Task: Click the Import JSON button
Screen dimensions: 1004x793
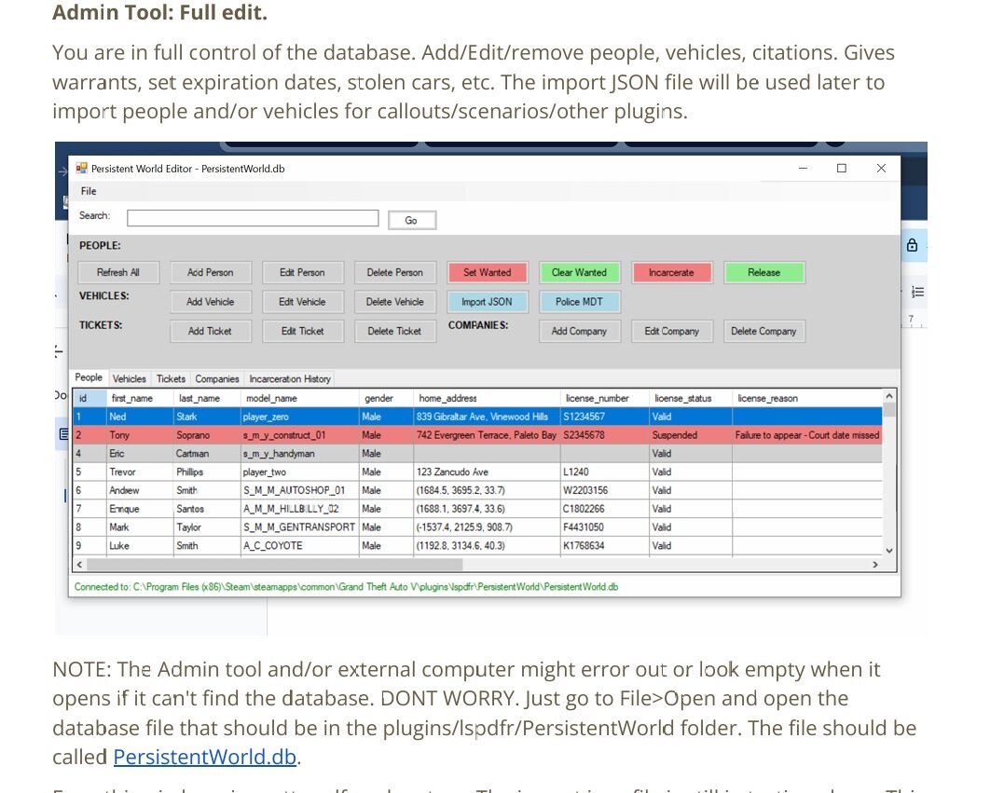Action: [x=487, y=302]
